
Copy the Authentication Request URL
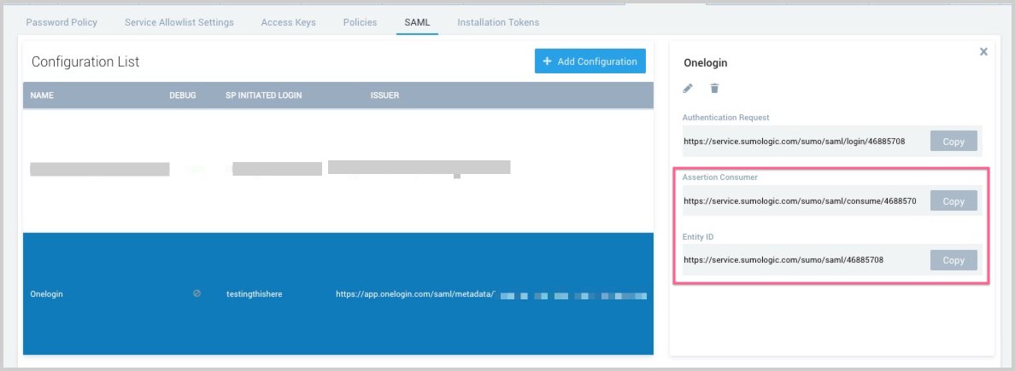point(953,142)
